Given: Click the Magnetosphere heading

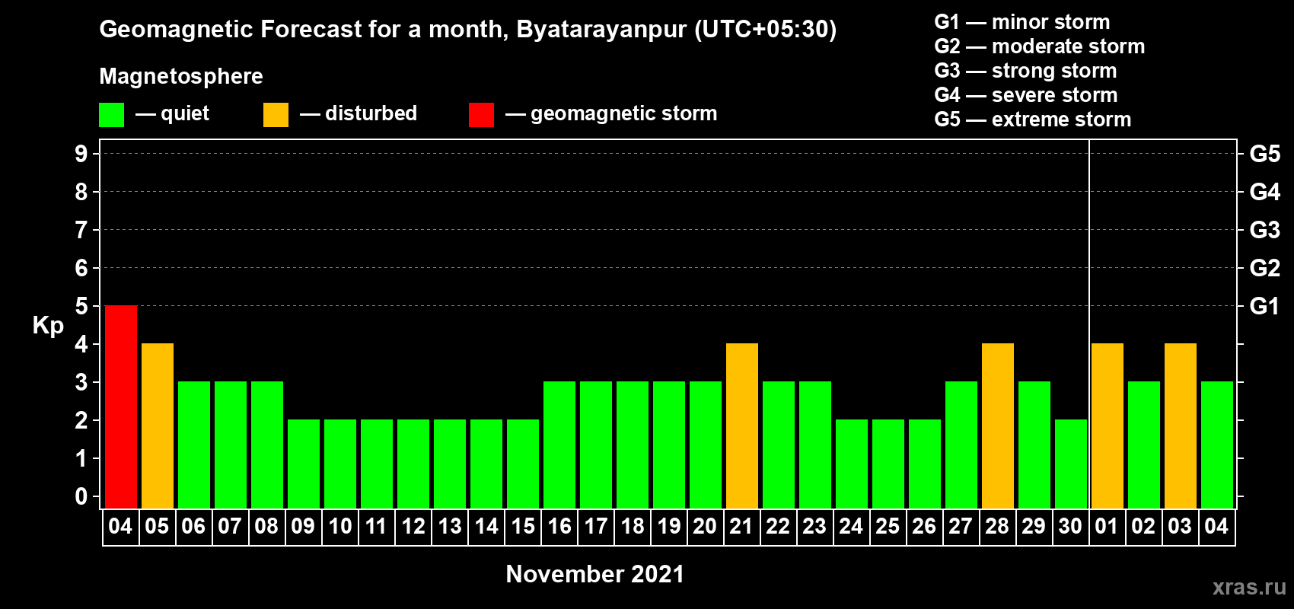Looking at the screenshot, I should click(x=181, y=76).
